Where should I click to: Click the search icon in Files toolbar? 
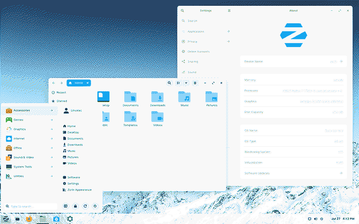click(x=169, y=83)
